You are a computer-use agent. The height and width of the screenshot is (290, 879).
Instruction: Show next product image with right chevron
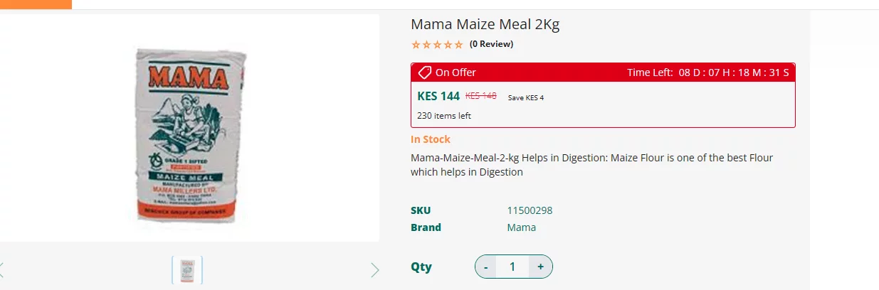coord(374,270)
